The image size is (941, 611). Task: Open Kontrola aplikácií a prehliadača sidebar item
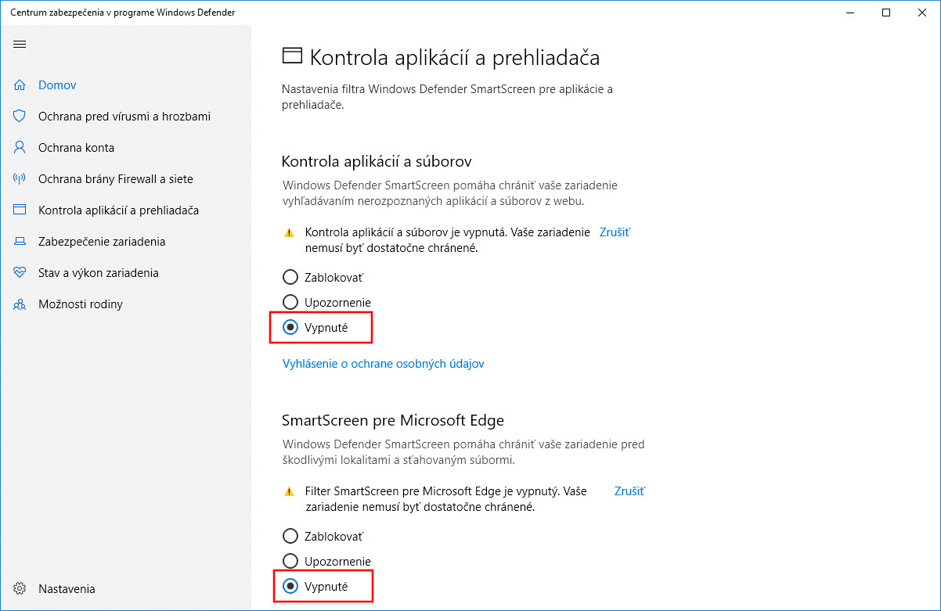118,210
